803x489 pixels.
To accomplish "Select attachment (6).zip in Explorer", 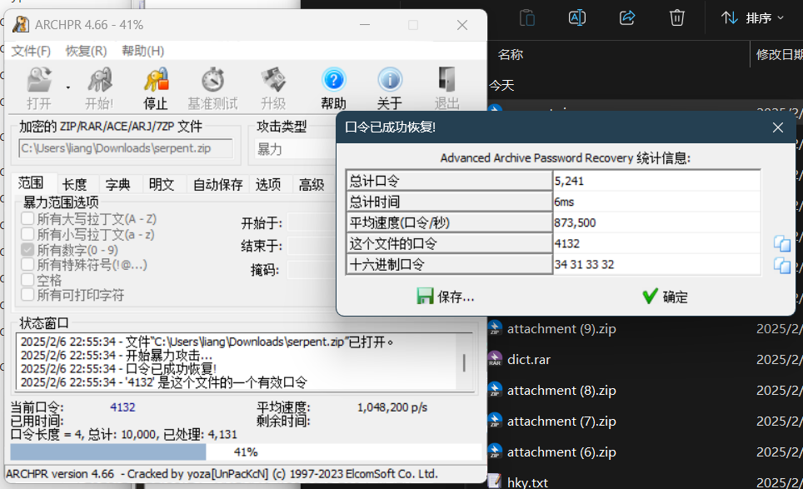I will coord(561,452).
